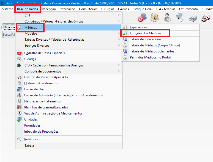The height and width of the screenshot is (162, 213).
Task: Choose Tabela de Indicadores entry
Action: (x=160, y=39)
